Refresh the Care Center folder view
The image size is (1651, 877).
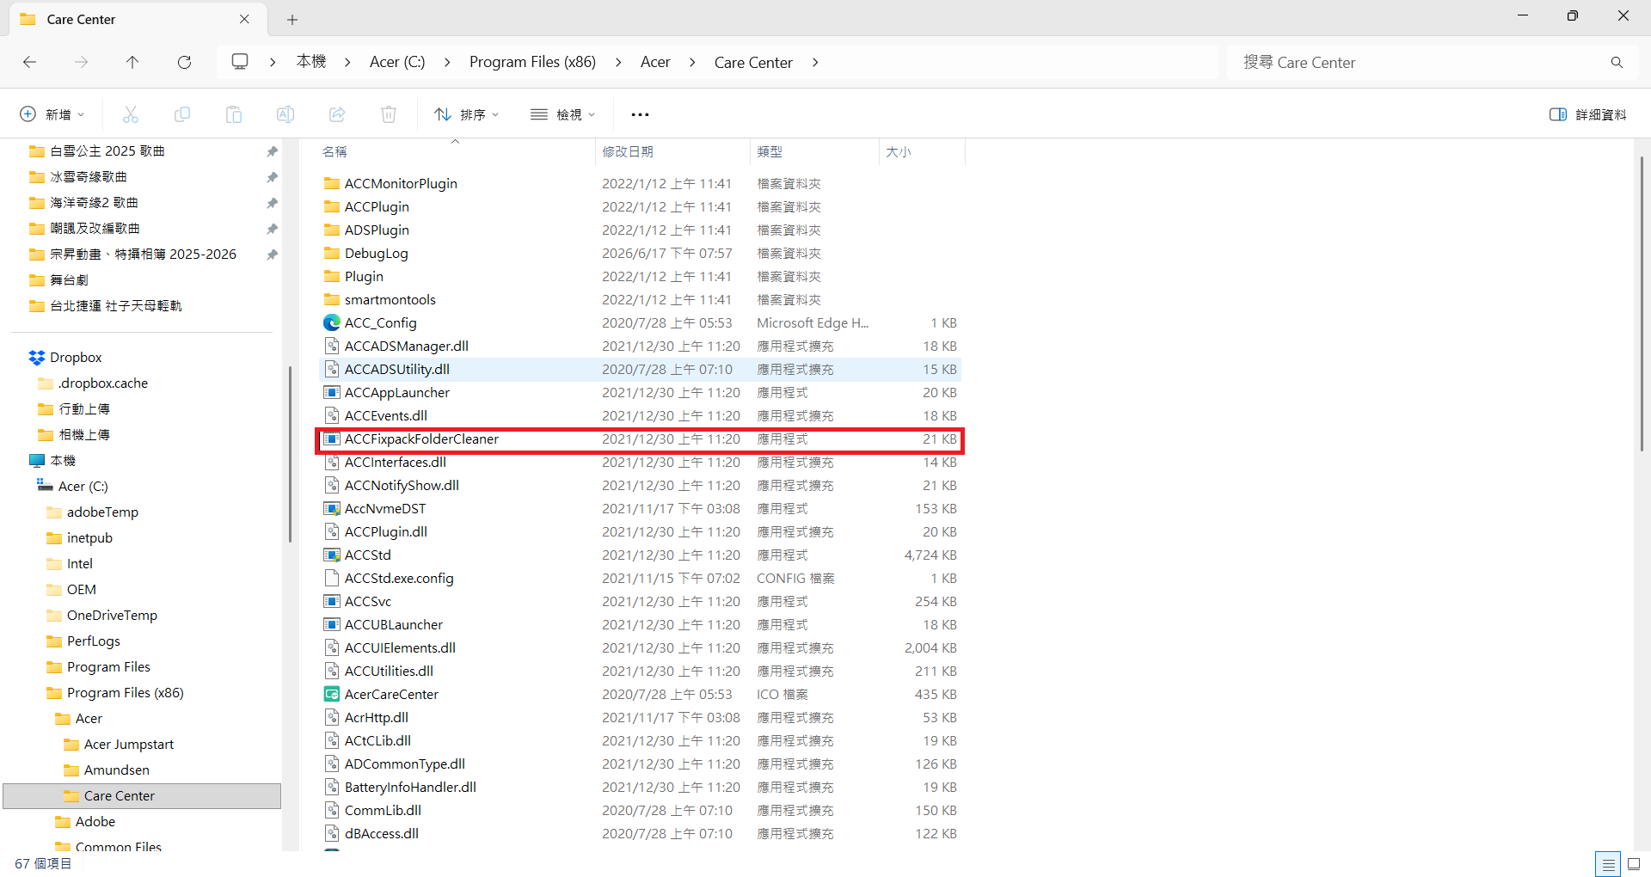click(x=184, y=62)
